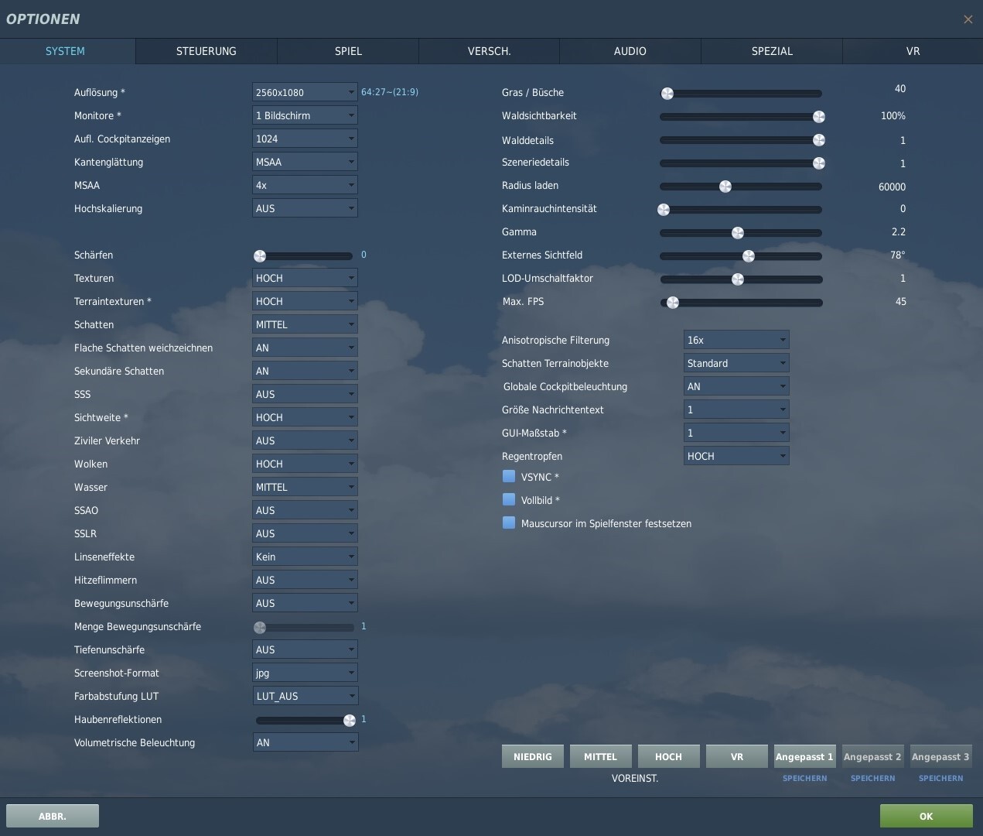Open the SSLR dropdown
The image size is (983, 836).
(305, 533)
